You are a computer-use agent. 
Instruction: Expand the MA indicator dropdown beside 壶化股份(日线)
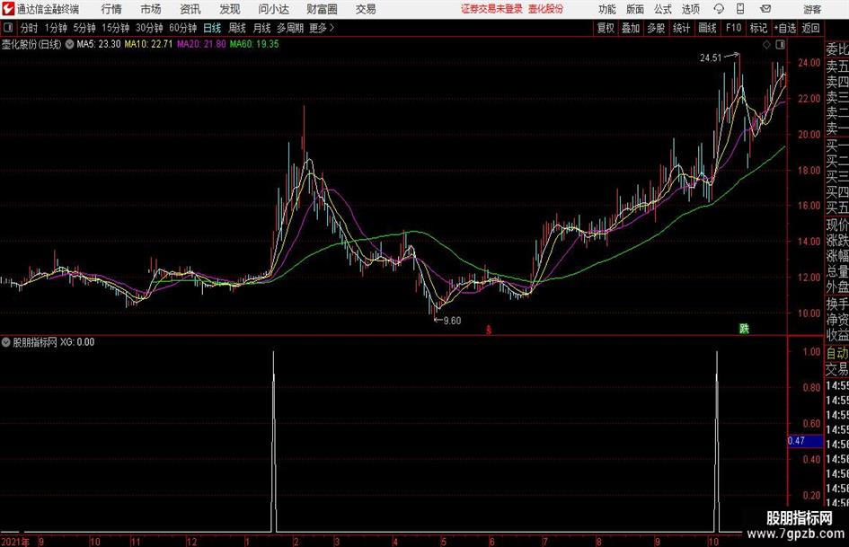[x=70, y=44]
